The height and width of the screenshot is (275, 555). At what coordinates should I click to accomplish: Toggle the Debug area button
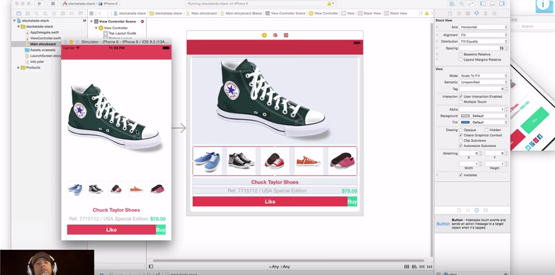click(x=492, y=3)
